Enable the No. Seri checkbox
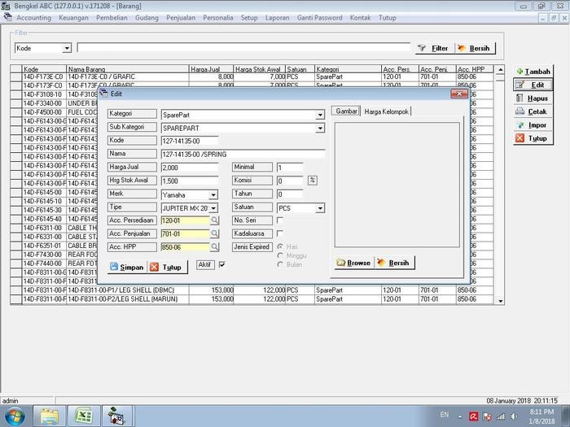 coord(281,220)
